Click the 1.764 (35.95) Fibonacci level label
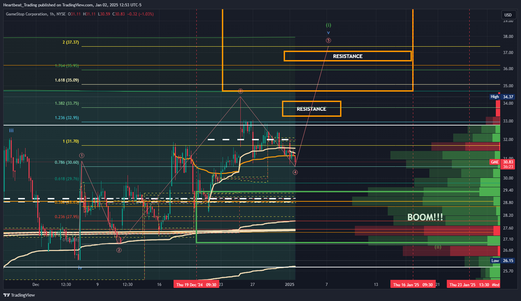 coord(67,66)
